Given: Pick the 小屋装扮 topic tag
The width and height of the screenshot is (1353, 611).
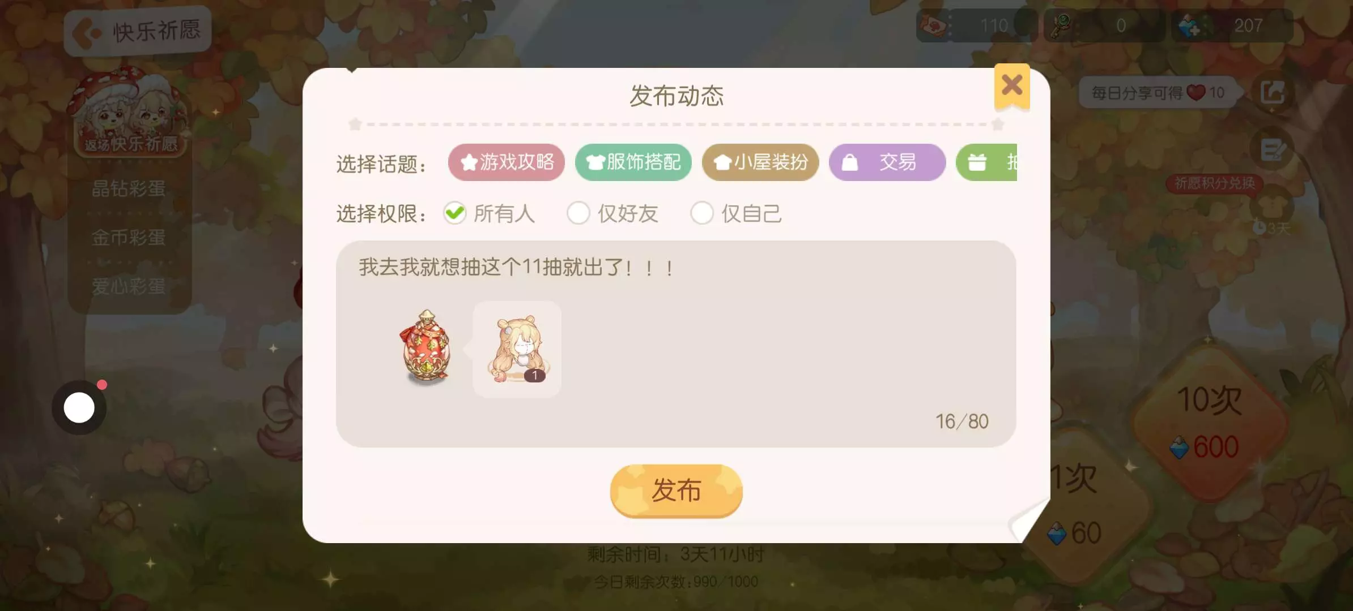Looking at the screenshot, I should tap(760, 162).
